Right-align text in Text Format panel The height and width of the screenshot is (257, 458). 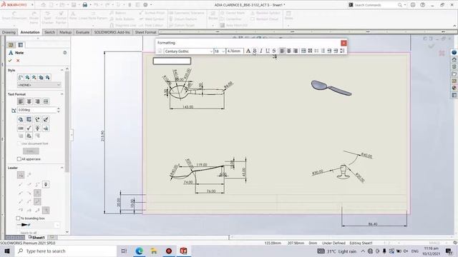(x=37, y=101)
